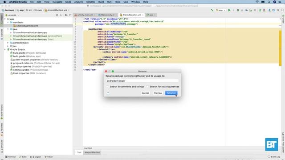Viewport: 285px width, 160px height.
Task: Click the Sync Project with Gradle icon
Action: pos(260,10)
